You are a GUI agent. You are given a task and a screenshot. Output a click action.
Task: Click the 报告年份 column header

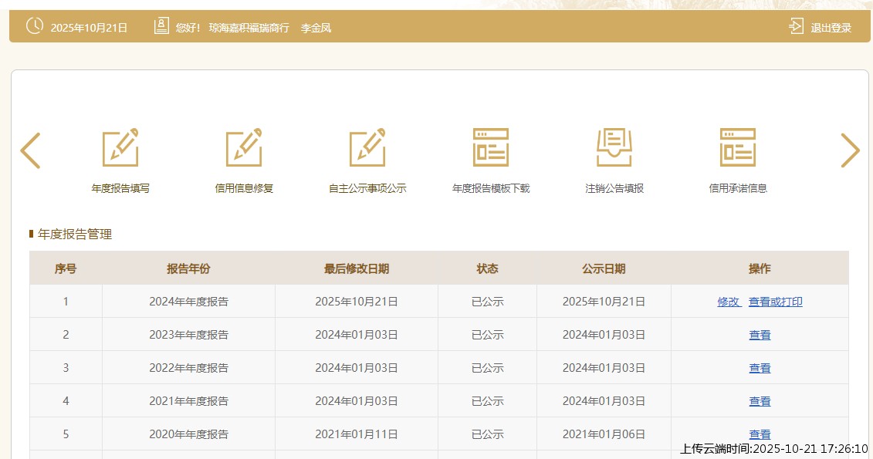click(188, 268)
